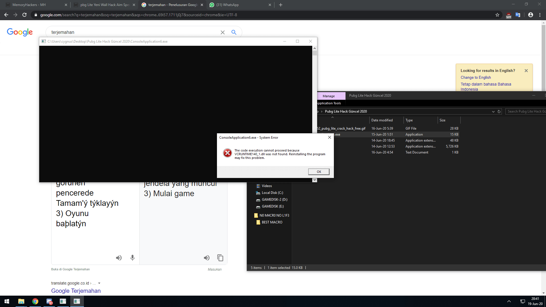Open the Chrome three-dot menu

click(540, 15)
